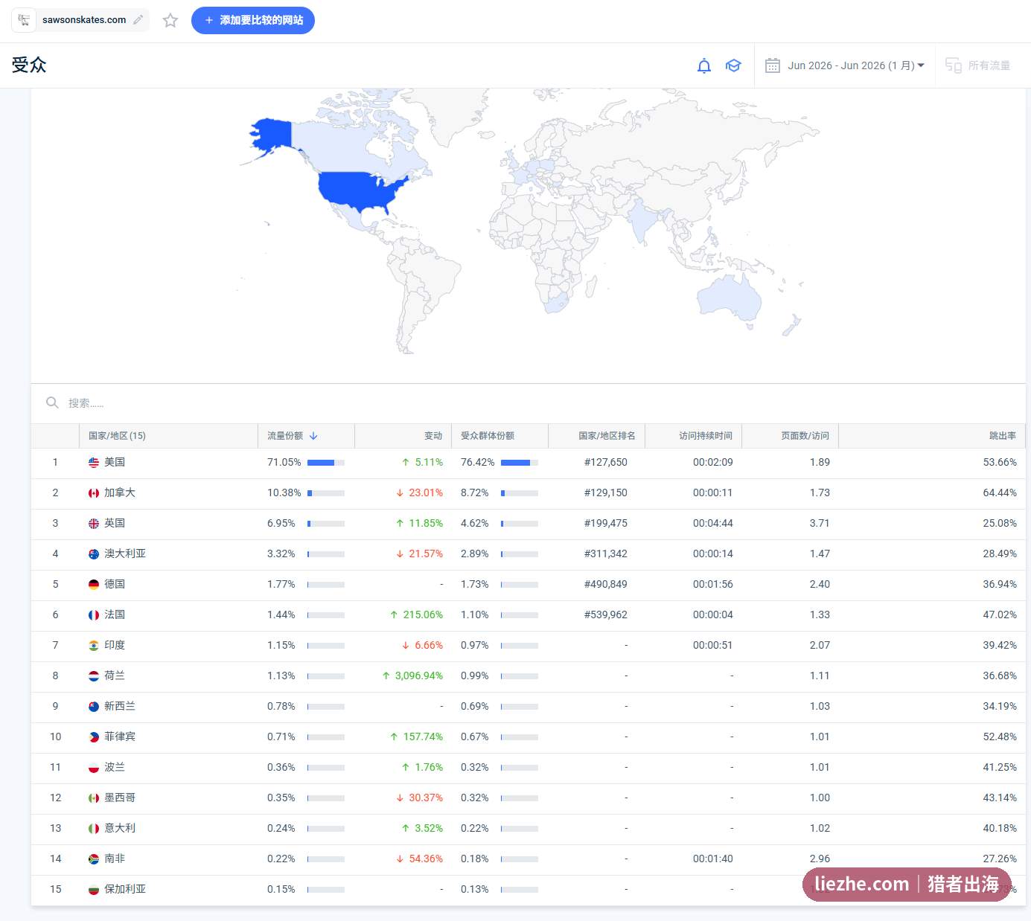
Task: Click the devices icon beside 所有流量
Action: [x=953, y=65]
